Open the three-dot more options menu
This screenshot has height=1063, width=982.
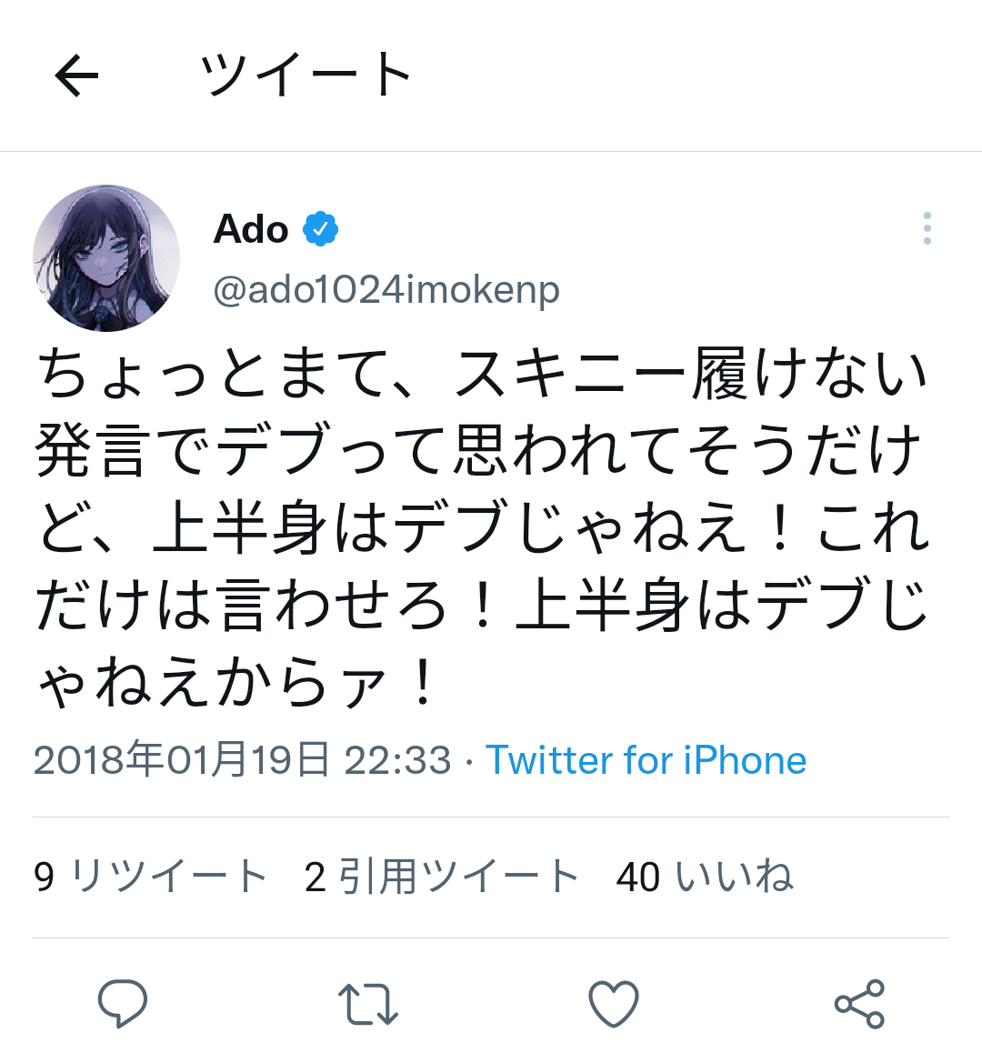pos(927,228)
